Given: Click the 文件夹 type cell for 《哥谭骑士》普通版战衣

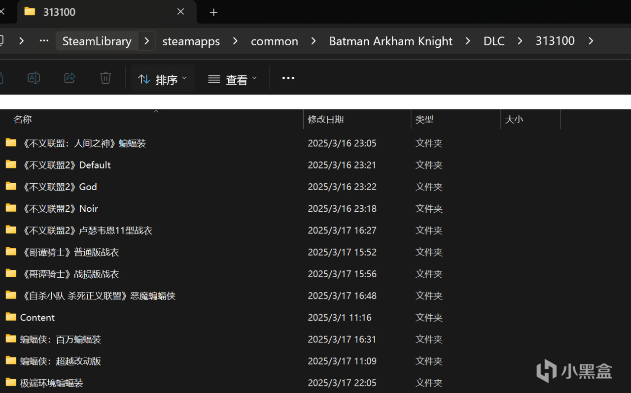Looking at the screenshot, I should point(429,252).
